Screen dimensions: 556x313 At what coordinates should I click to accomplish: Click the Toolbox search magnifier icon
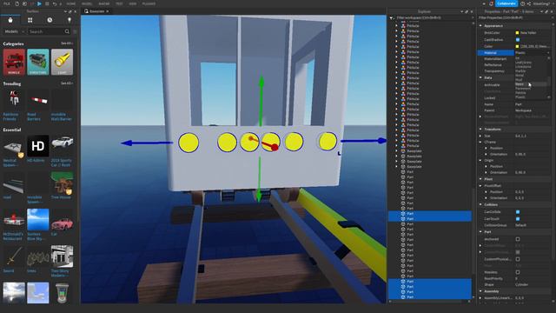pos(67,31)
